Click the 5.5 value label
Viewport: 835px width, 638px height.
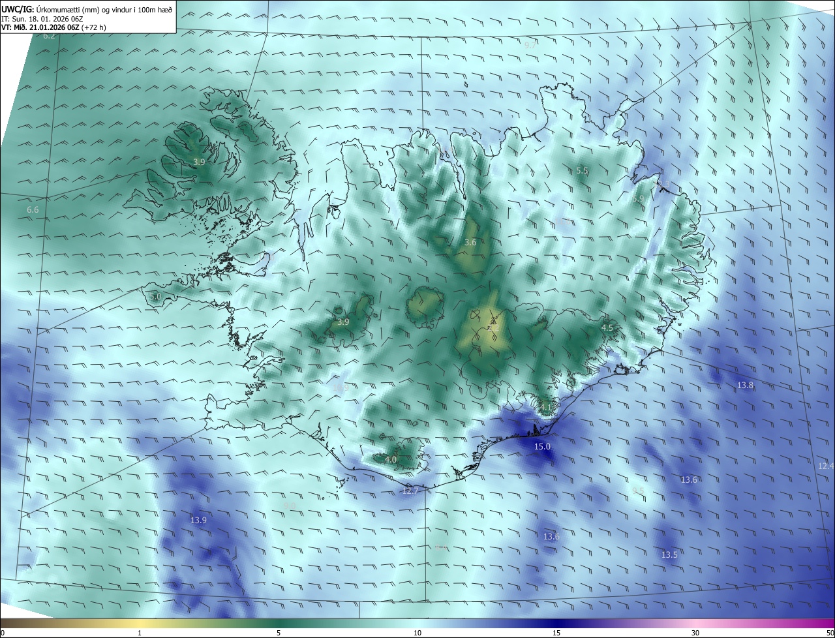583,170
